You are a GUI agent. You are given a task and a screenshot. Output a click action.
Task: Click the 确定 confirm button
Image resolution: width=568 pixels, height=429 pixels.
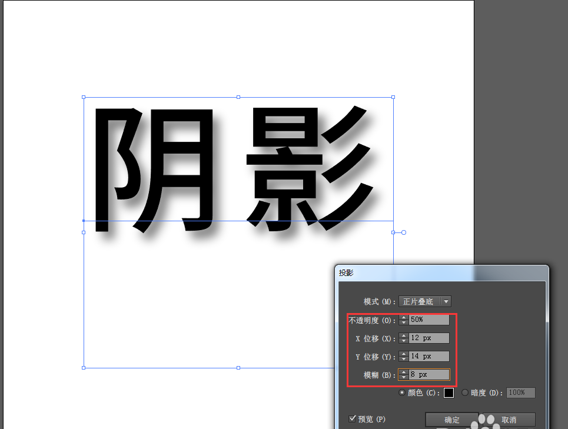coord(451,420)
